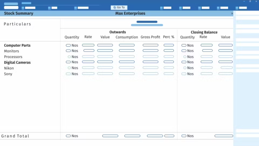Screen dimensions: 259x146
Task: Select the Computer Parts stock group row
Action: click(x=17, y=45)
